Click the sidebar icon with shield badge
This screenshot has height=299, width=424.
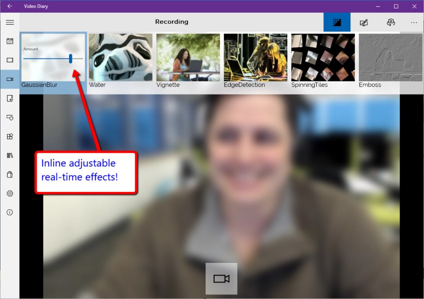pos(10,117)
